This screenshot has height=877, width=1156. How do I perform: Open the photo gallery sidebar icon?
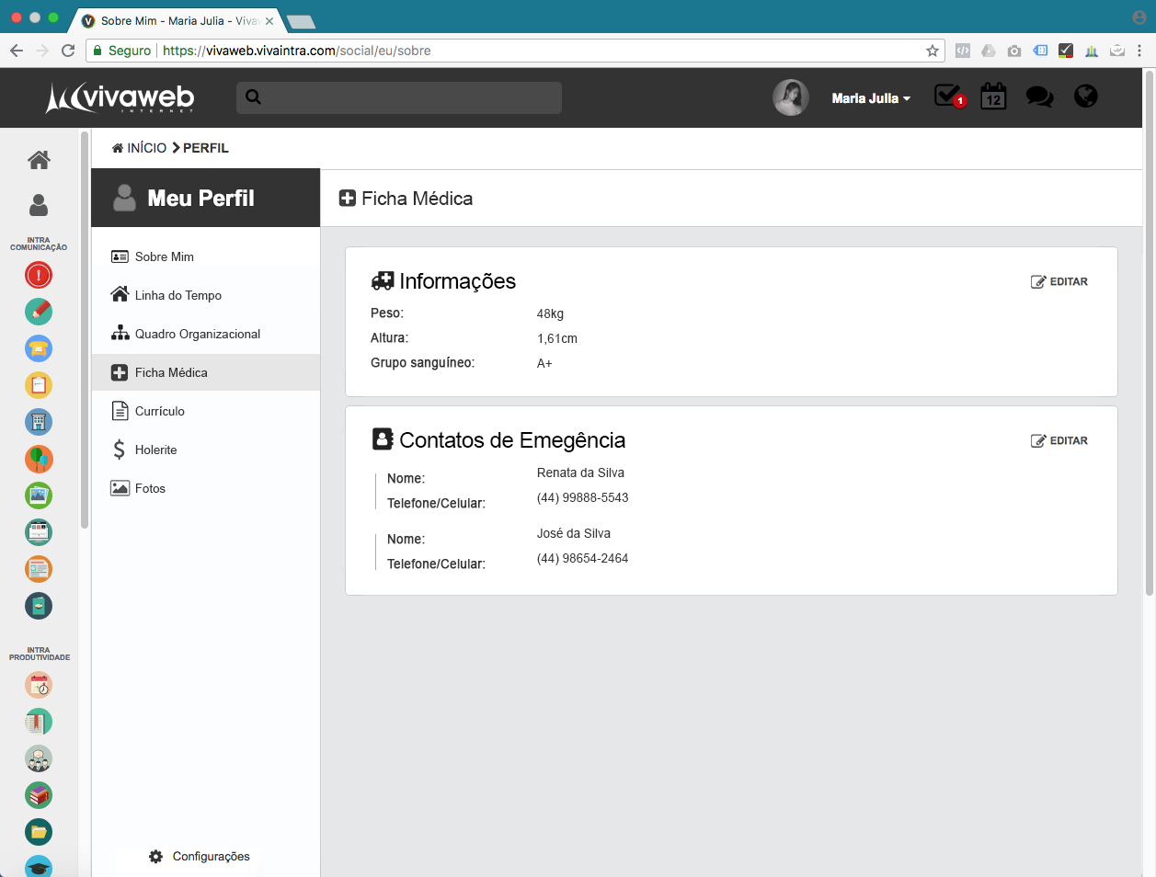(x=39, y=495)
